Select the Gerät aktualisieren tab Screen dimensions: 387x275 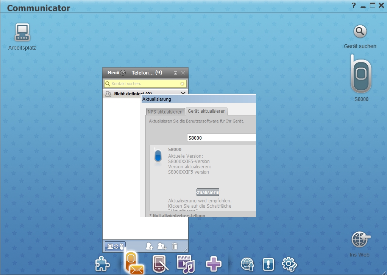207,111
